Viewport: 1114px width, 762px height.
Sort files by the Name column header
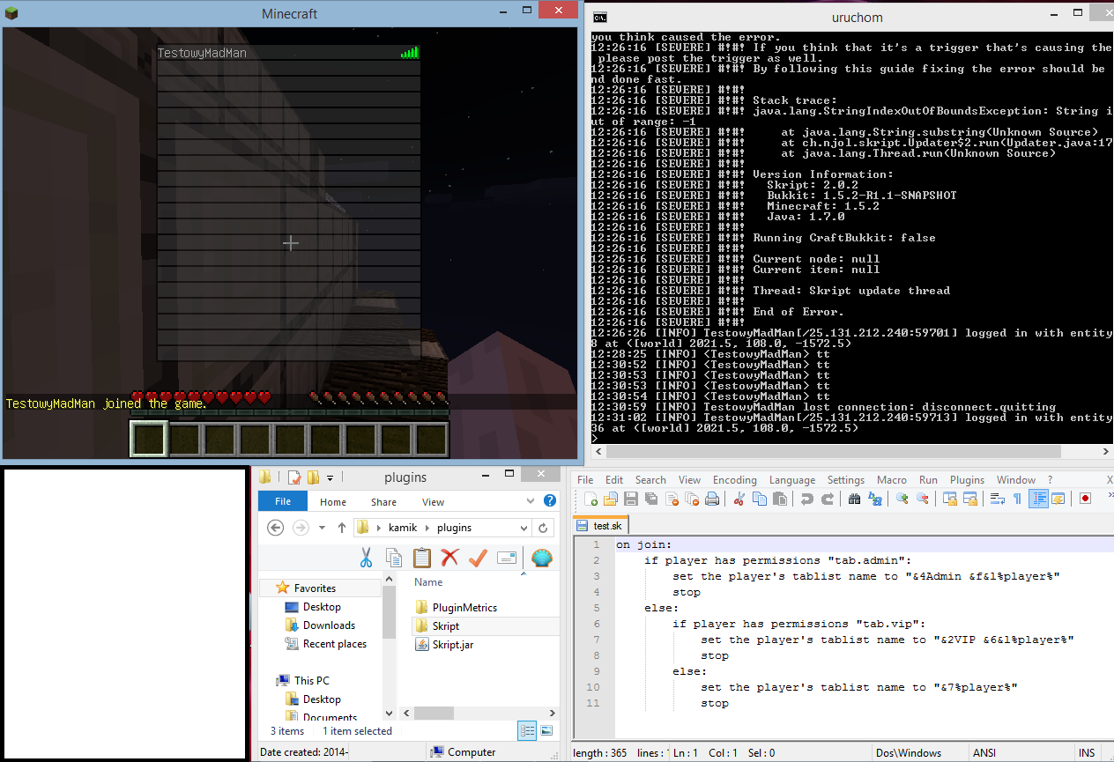tap(428, 582)
